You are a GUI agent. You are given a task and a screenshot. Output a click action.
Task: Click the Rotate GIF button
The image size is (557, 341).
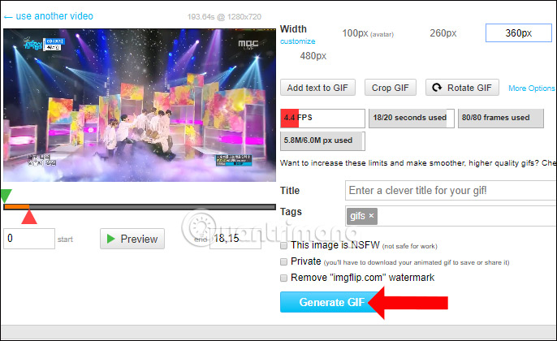[462, 88]
